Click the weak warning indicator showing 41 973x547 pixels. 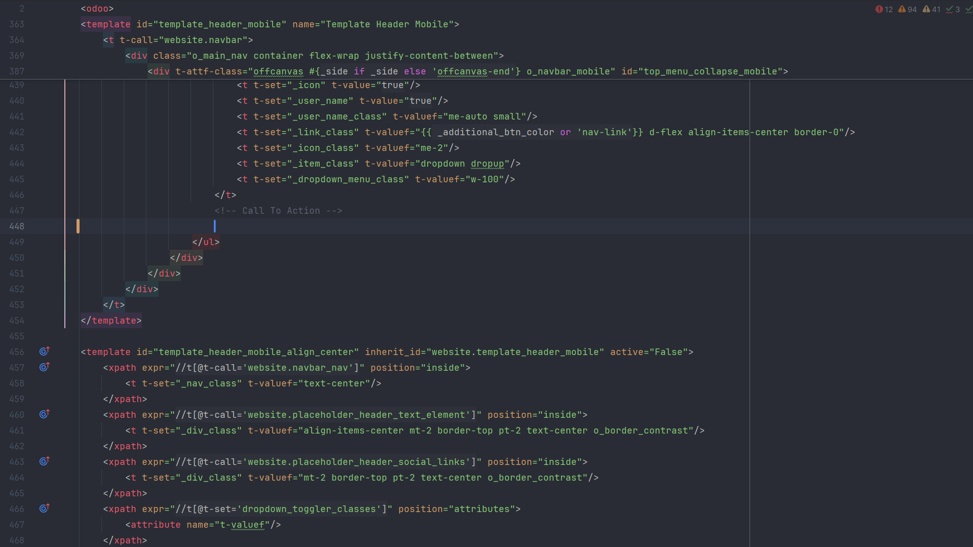click(x=931, y=9)
